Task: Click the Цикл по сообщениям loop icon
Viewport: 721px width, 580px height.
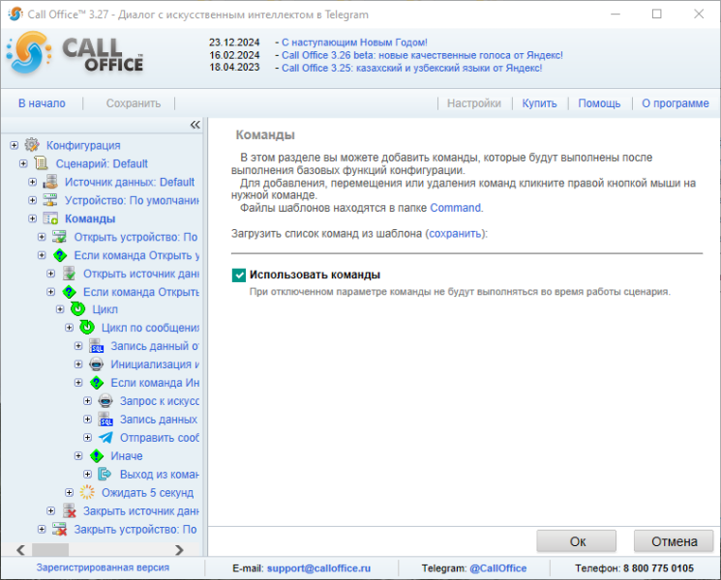Action: click(87, 327)
